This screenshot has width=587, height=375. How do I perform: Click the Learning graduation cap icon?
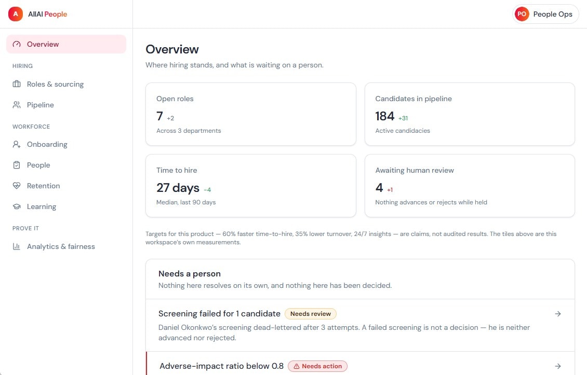click(17, 206)
